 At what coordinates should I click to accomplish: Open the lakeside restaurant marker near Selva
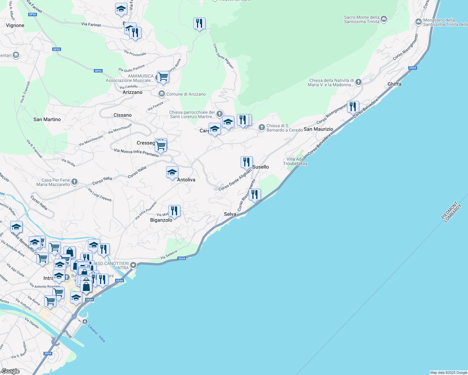[x=255, y=195]
